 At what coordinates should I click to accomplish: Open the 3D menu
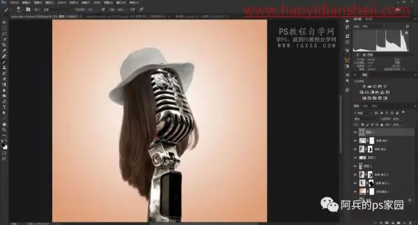[97, 2]
